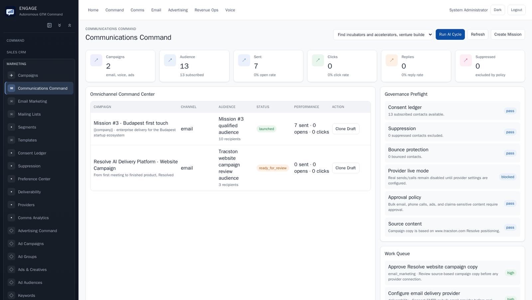Viewport: 532px width, 300px height.
Task: Click the "ready_for_review" status badge
Action: [x=273, y=168]
